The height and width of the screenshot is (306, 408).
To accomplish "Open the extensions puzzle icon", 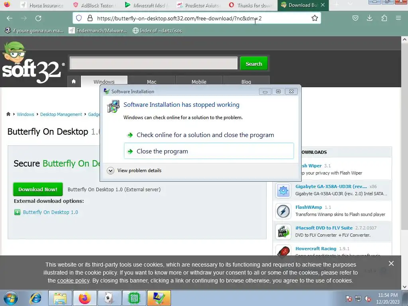I will pos(384,18).
